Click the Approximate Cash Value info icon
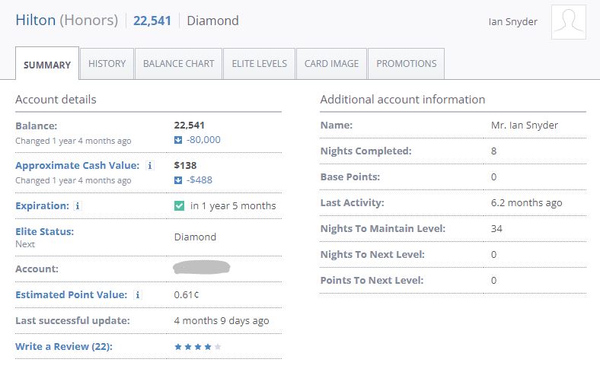The width and height of the screenshot is (600, 372). (x=150, y=165)
